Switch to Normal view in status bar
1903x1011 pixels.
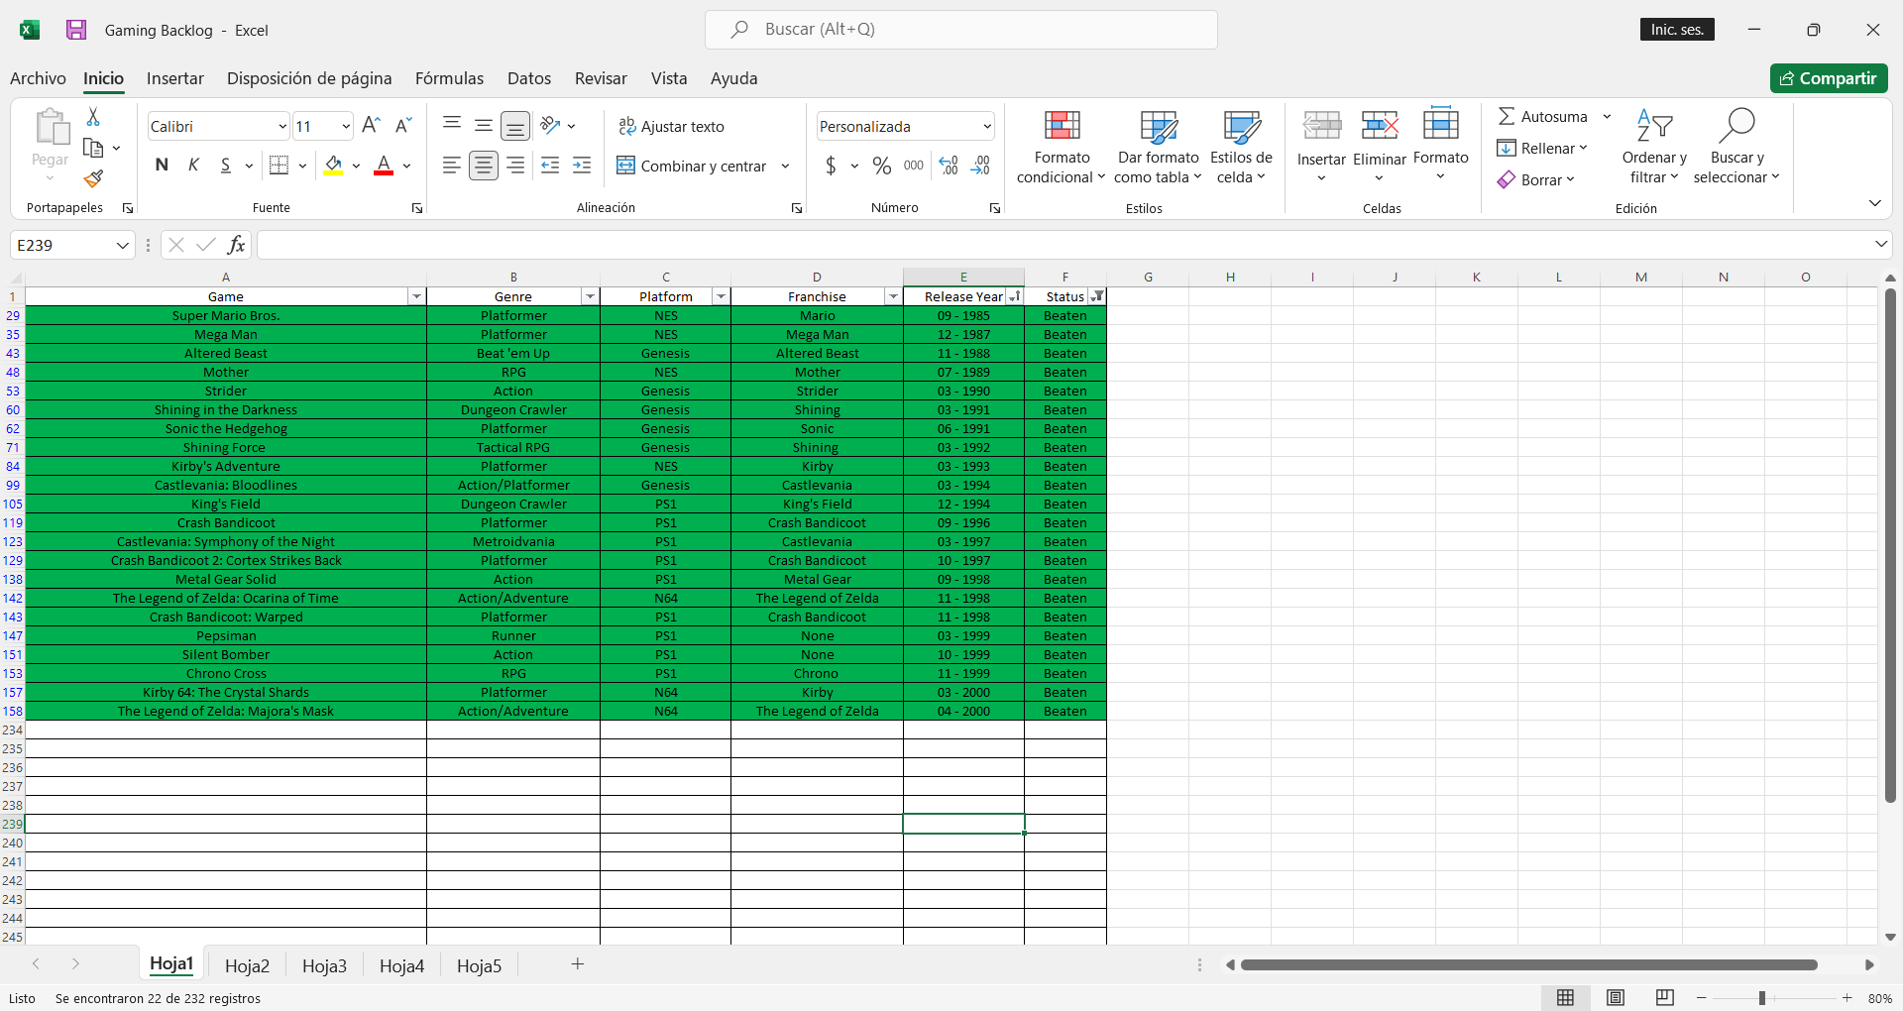(x=1565, y=998)
